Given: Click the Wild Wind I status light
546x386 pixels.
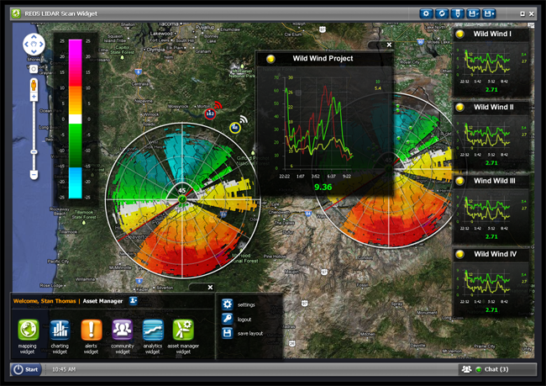Looking at the screenshot, I should (x=460, y=34).
